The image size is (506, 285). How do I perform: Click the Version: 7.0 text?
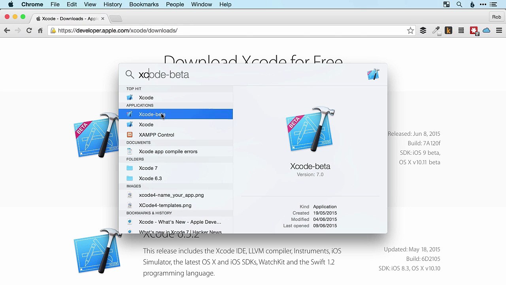coord(310,175)
